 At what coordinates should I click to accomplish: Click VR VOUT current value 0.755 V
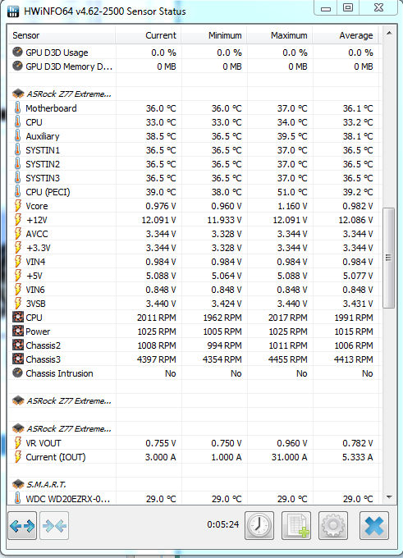point(161,443)
